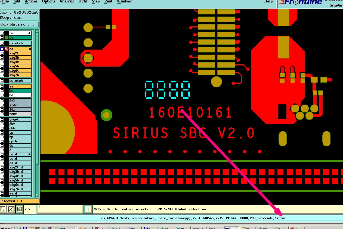343x229 pixels.
Task: Toggle display checkbox of the to layer
Action: pos(2,33)
